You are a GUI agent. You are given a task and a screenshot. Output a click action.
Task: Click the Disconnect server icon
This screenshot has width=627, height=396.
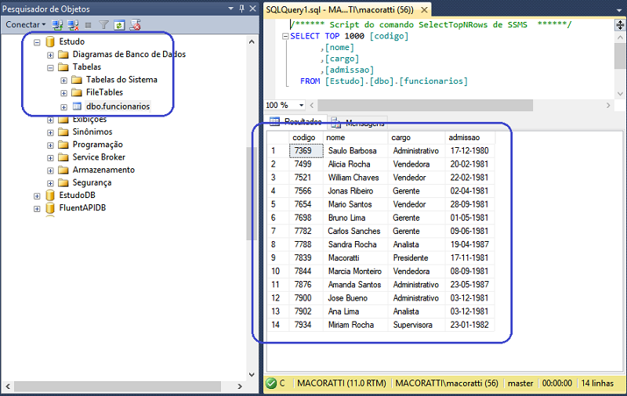pos(73,25)
